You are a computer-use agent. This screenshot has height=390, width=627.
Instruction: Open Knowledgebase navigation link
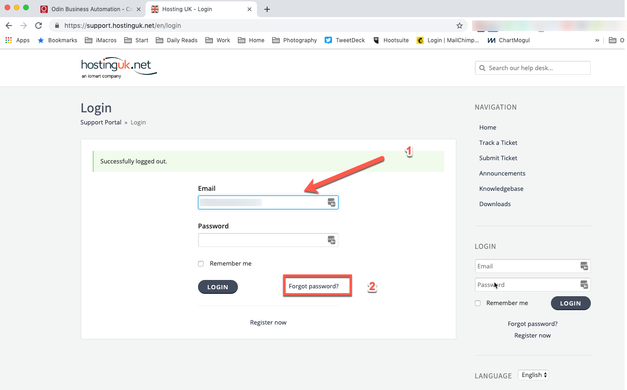(x=501, y=188)
